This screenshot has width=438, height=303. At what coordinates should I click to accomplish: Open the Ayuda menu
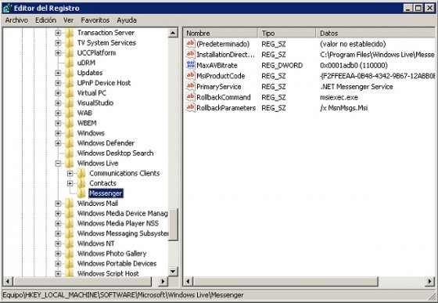coord(127,20)
